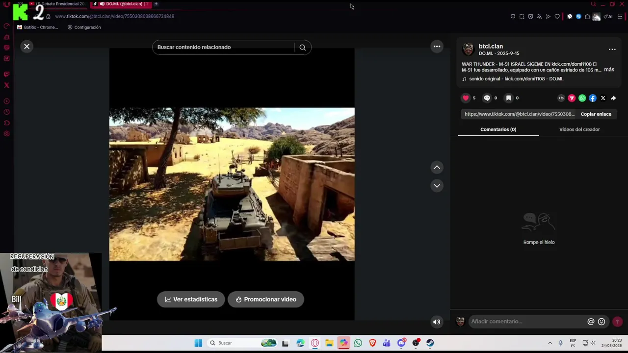Open the Opera easy setup menu icon

(x=620, y=17)
